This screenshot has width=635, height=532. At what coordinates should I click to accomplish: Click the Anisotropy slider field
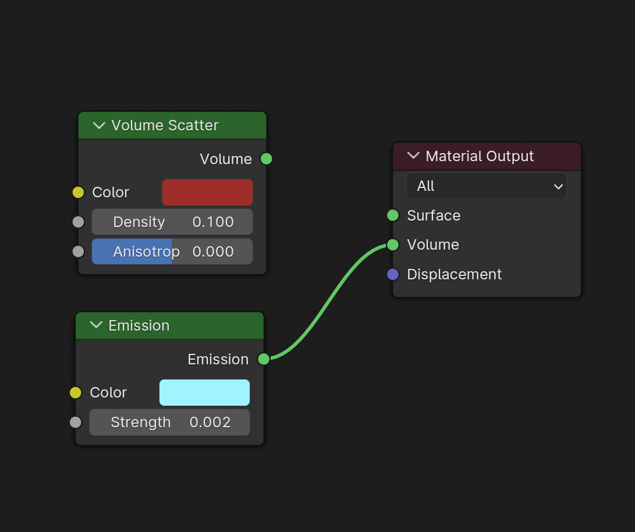coord(172,251)
